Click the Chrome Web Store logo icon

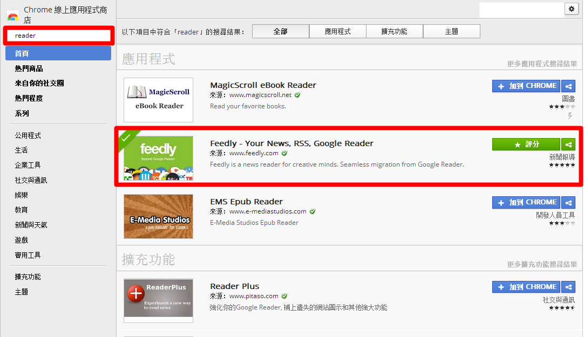click(x=12, y=15)
